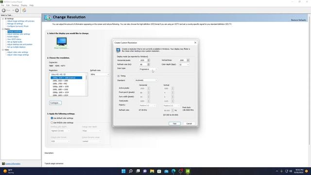Select the monitor display icon

point(62,41)
